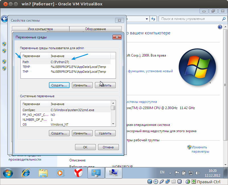Select the ComSpec system variable
Image resolution: width=228 pixels, height=185 pixels.
(x=66, y=110)
